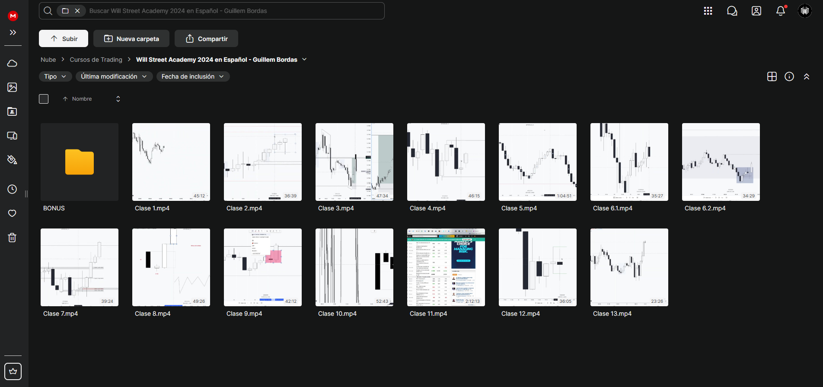Click the Subir upload button
Viewport: 823px width, 387px height.
tap(64, 38)
